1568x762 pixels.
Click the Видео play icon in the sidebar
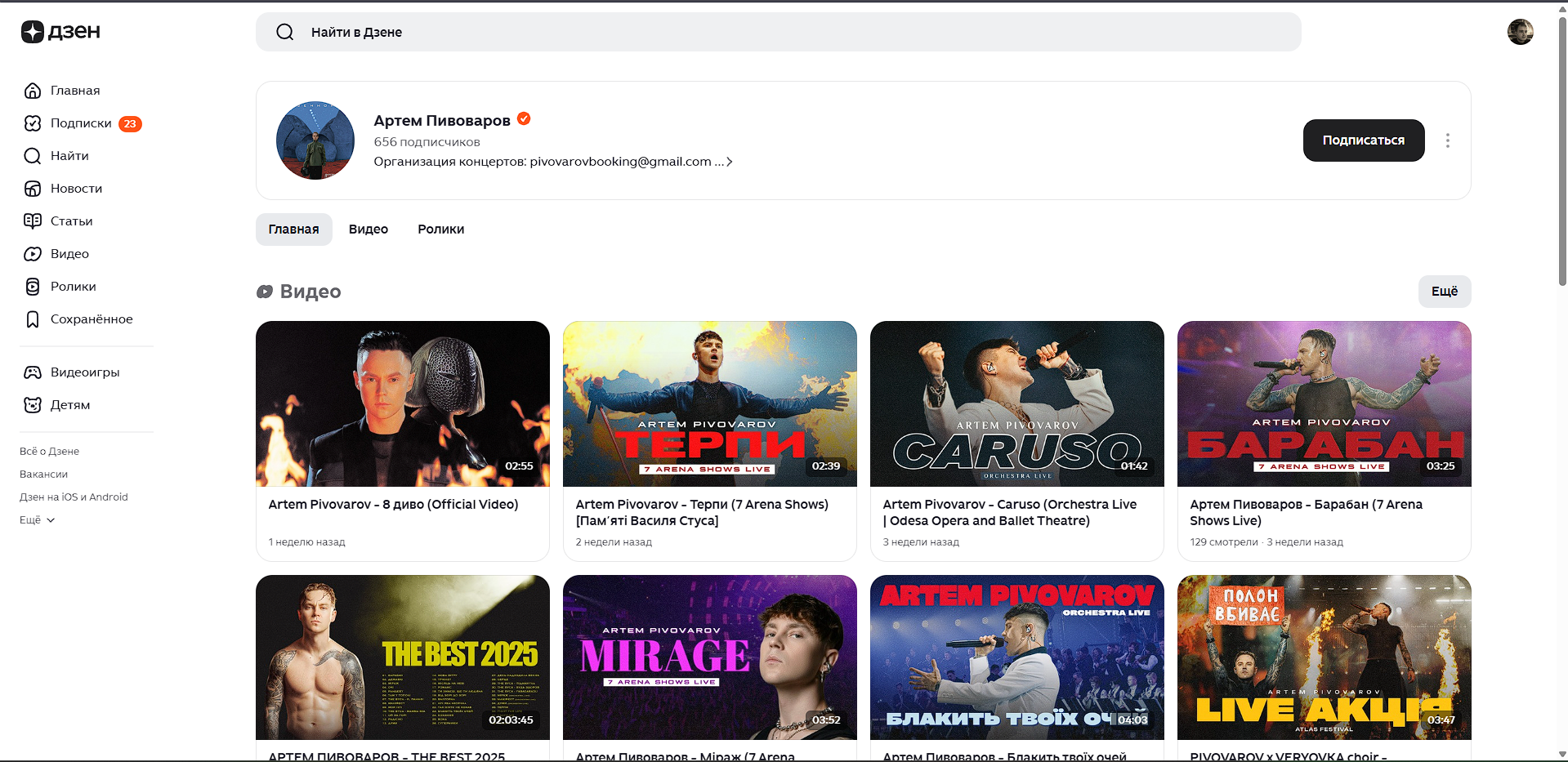[x=33, y=254]
